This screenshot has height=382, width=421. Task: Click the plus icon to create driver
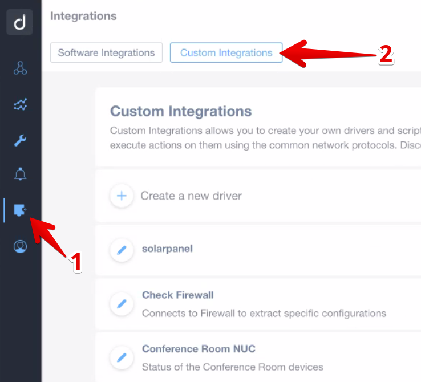tap(122, 196)
